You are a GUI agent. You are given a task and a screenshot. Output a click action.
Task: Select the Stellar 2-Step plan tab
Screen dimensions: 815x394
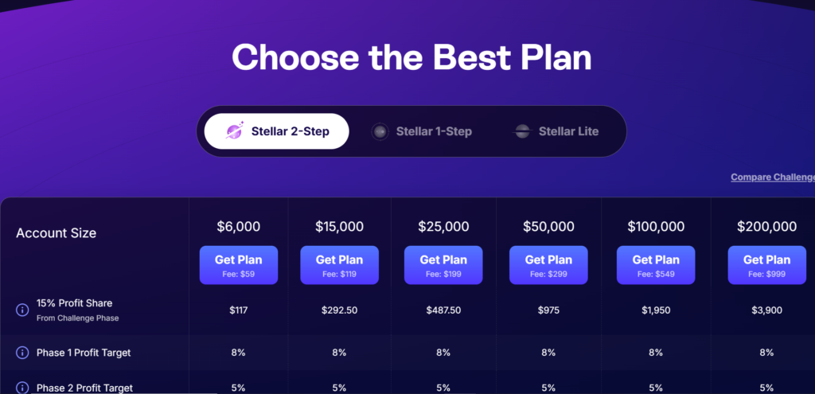(276, 131)
